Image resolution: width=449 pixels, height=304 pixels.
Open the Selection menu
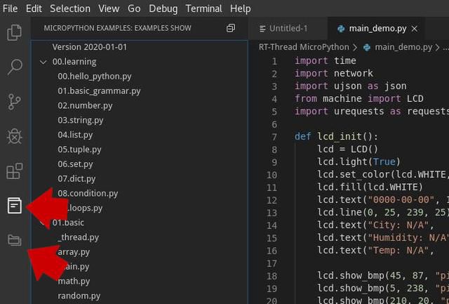[x=70, y=8]
